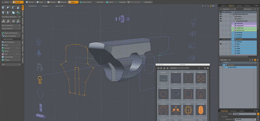Activate the Extrude tool
The image size is (260, 121).
coord(11,48)
